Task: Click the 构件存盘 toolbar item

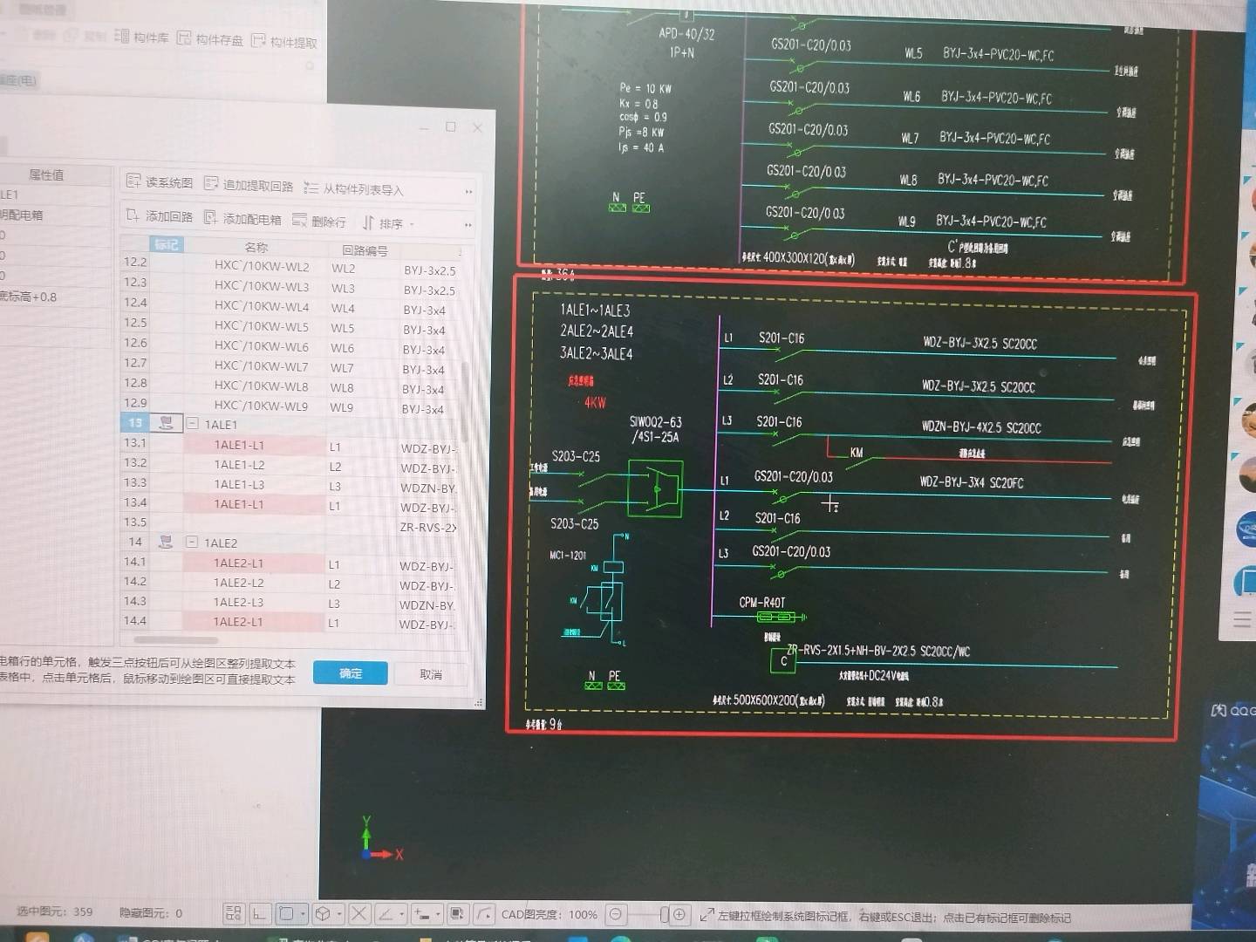Action: click(210, 38)
